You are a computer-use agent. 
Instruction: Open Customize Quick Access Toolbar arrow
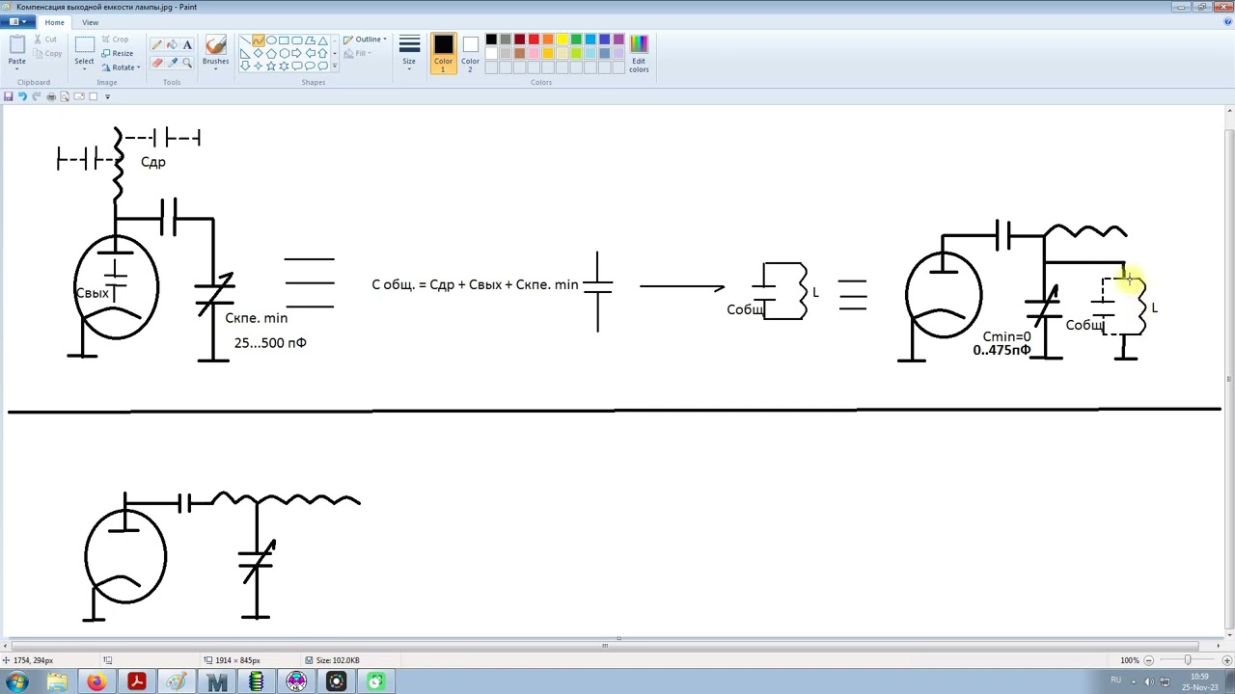point(107,96)
